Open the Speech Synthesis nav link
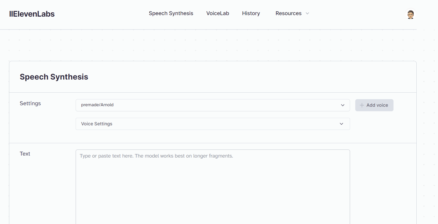 171,13
